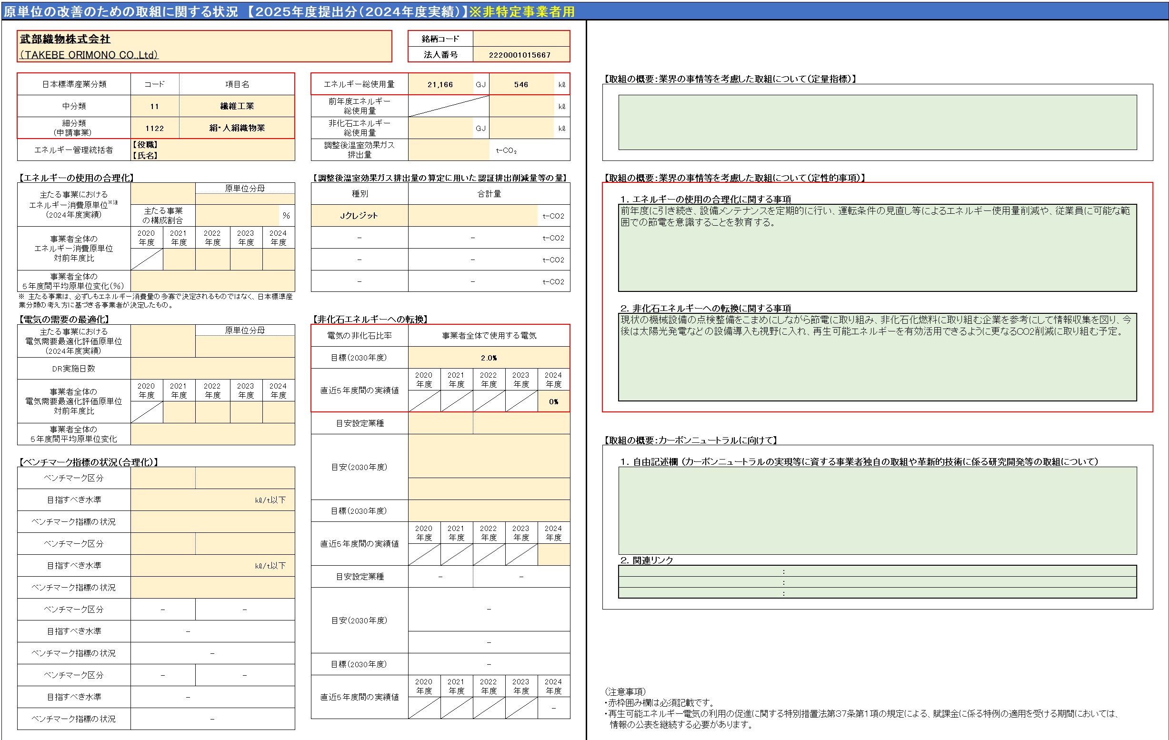Click the 2024年度 0% non-fossil result cell
The height and width of the screenshot is (740, 1169).
[x=553, y=401]
